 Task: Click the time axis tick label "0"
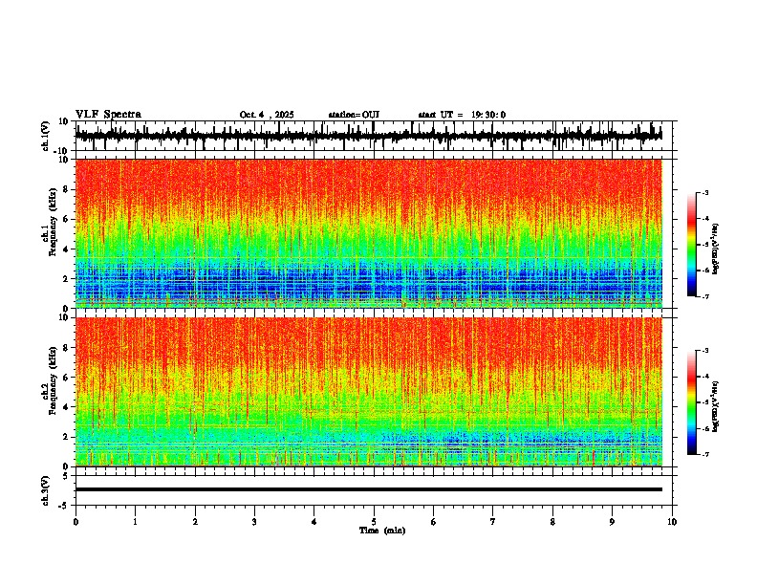[x=76, y=522]
